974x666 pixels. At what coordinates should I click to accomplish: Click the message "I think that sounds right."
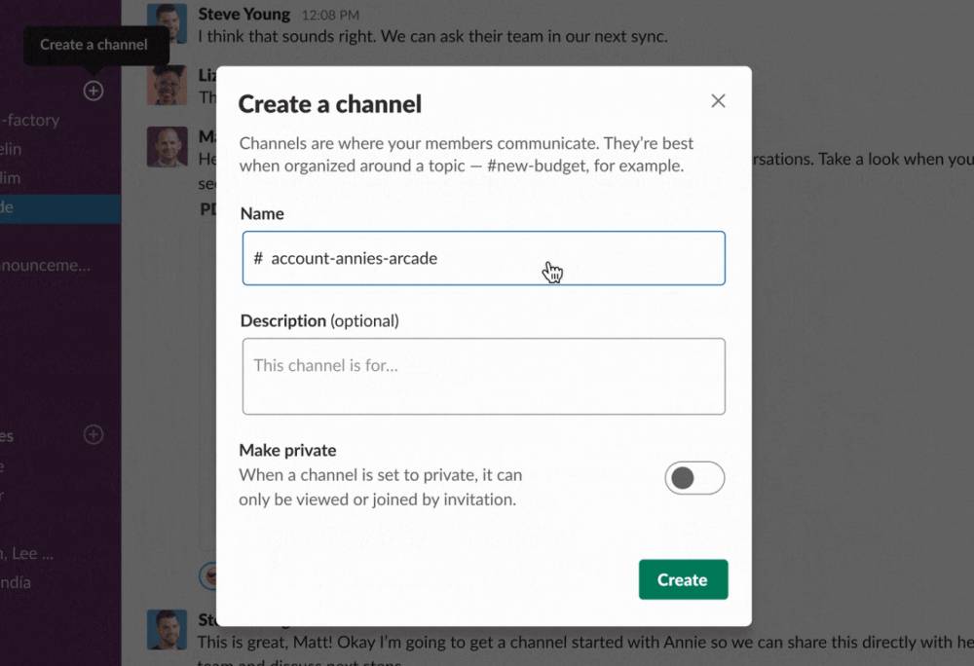coord(433,37)
